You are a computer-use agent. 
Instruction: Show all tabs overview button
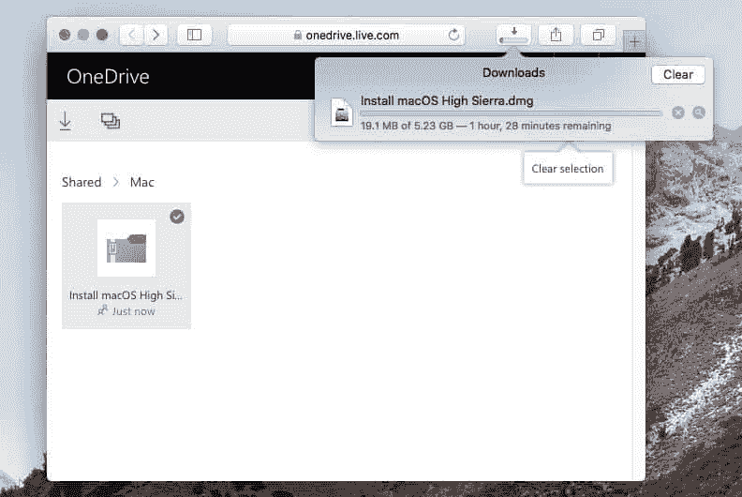tap(598, 35)
